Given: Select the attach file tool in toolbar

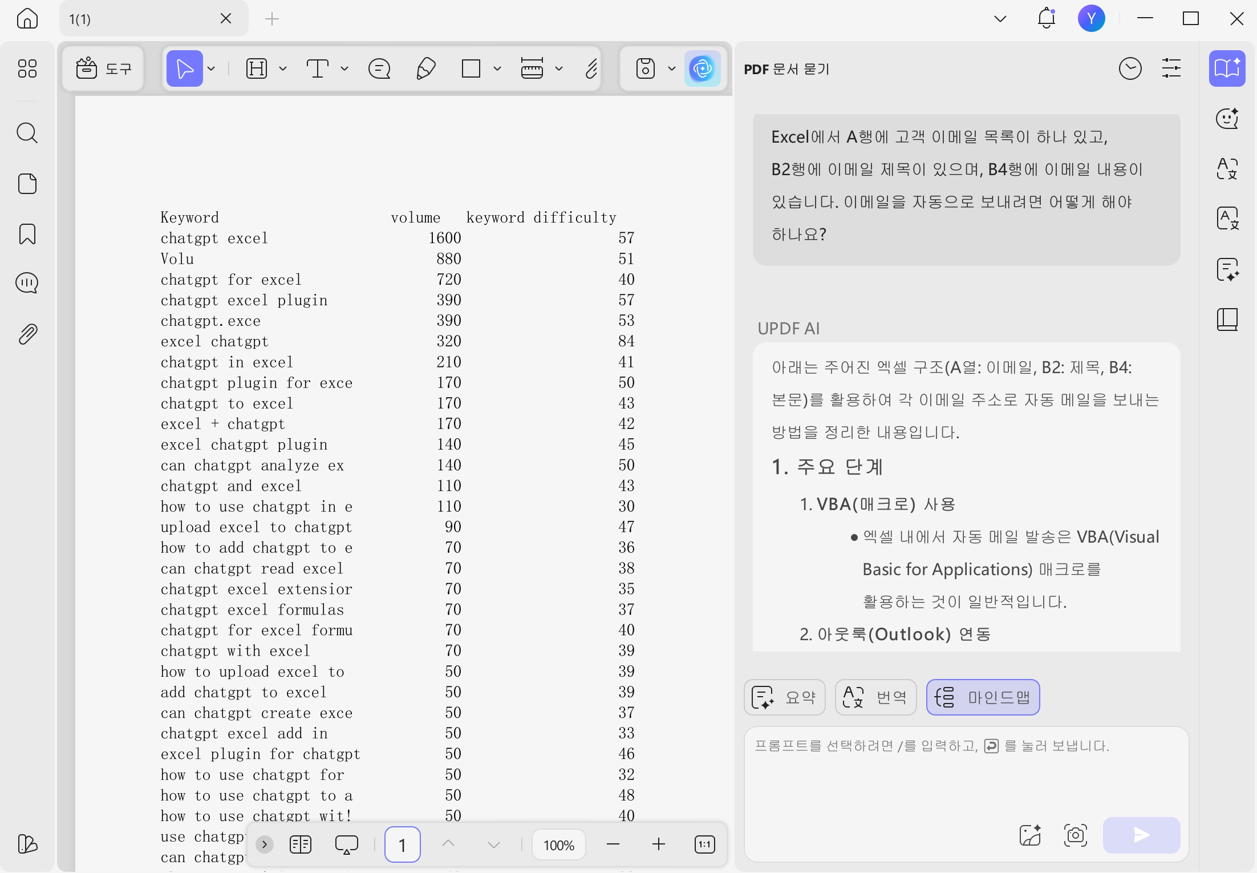Looking at the screenshot, I should (591, 68).
